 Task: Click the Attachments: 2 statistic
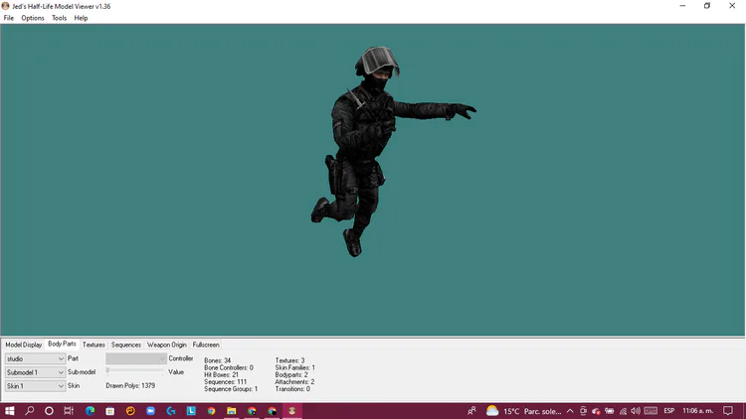click(x=294, y=382)
